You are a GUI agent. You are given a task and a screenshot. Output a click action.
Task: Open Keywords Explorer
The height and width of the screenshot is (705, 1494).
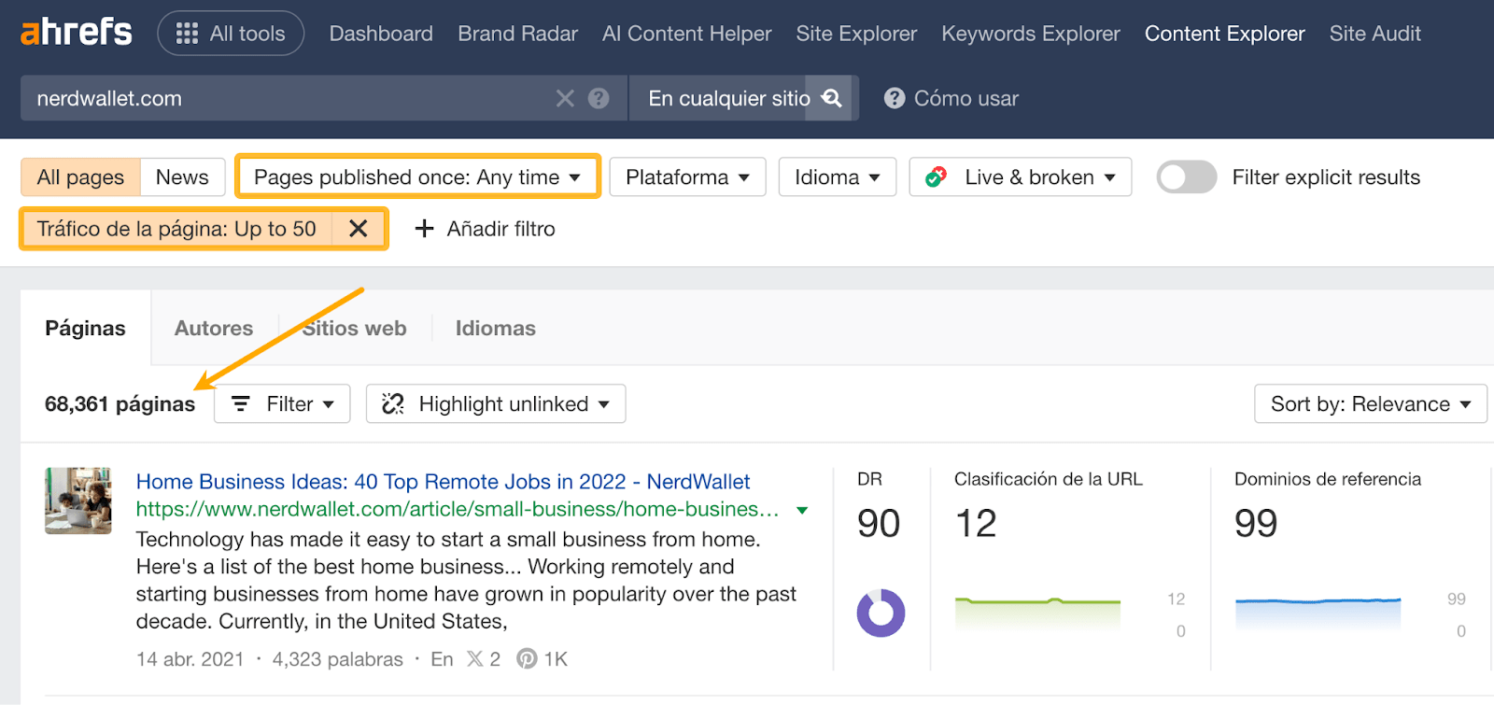click(x=1031, y=34)
